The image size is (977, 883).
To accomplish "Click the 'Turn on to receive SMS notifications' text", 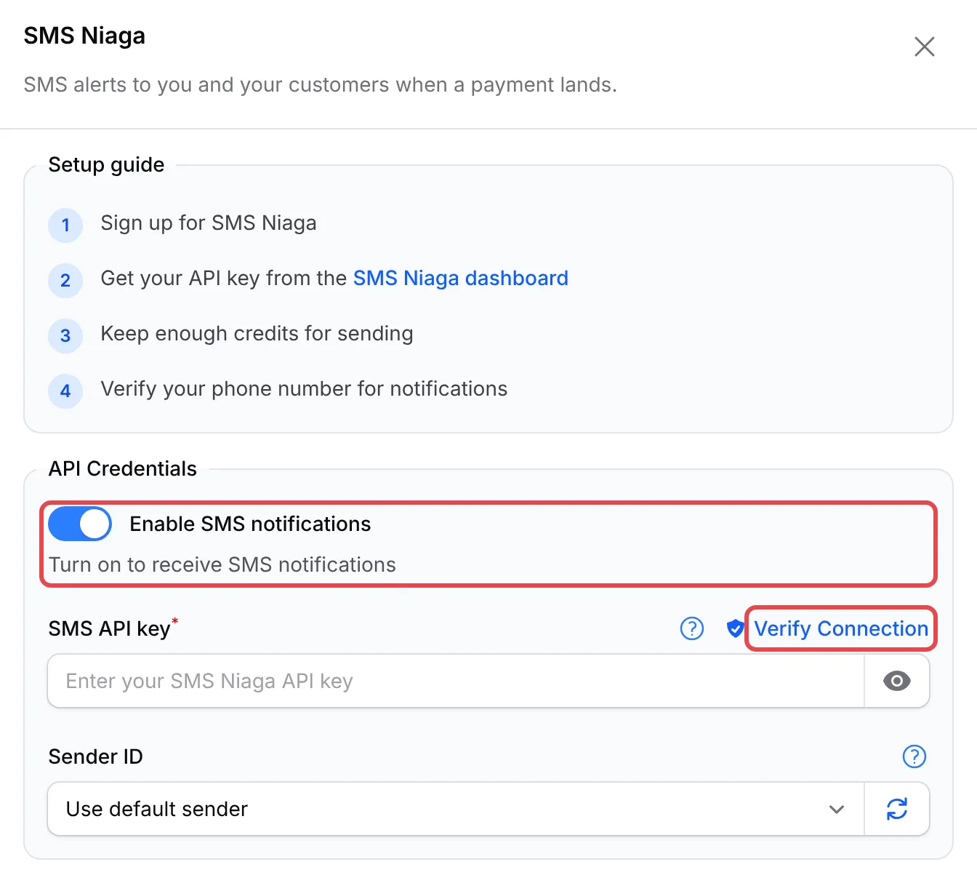I will [222, 564].
